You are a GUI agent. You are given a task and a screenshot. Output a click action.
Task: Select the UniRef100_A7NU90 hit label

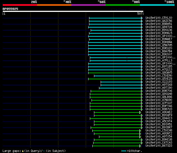click(x=159, y=100)
